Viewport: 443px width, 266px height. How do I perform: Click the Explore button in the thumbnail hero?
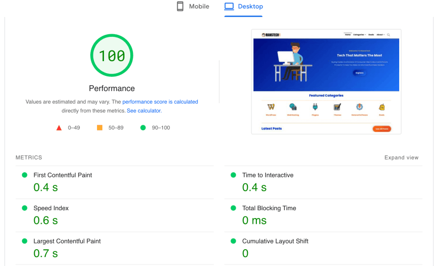pos(359,73)
